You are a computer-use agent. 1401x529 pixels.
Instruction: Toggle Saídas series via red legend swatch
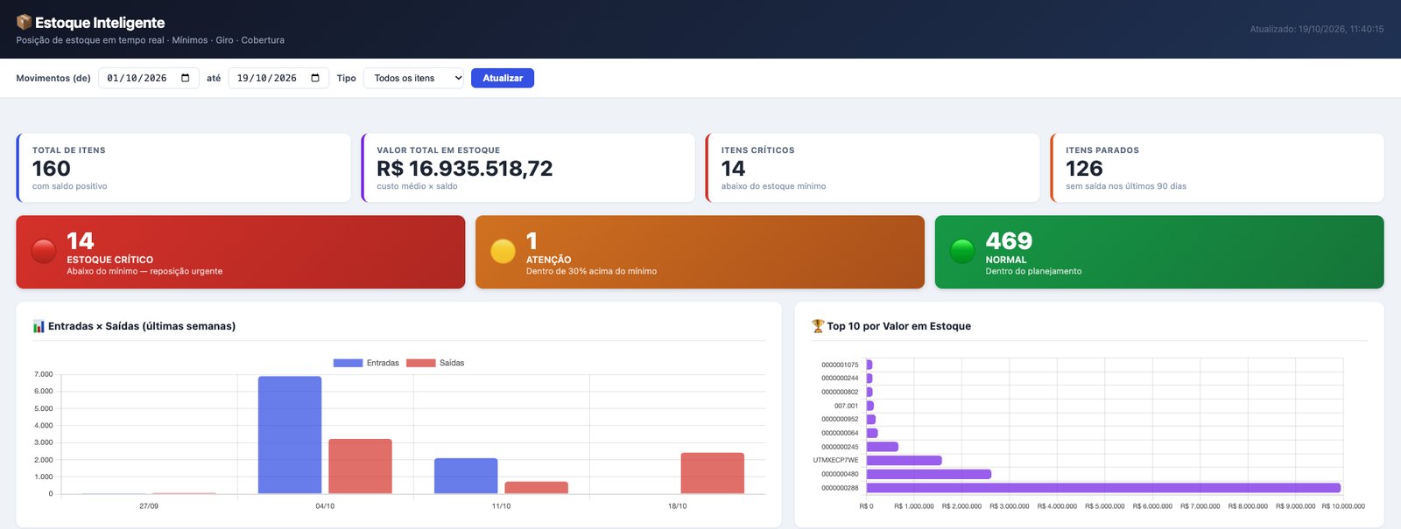tap(421, 363)
